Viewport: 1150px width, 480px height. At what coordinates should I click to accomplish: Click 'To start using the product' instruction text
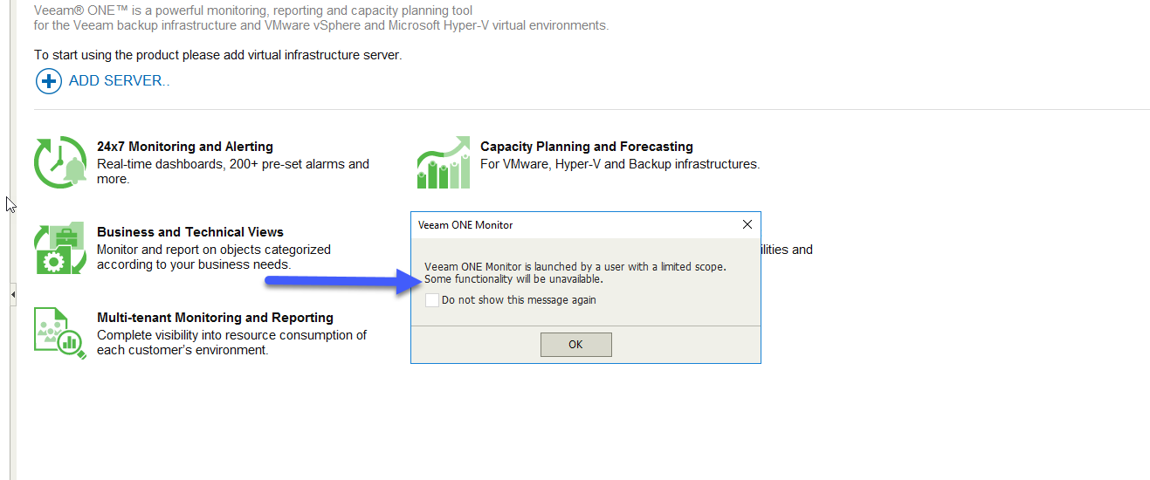[217, 55]
